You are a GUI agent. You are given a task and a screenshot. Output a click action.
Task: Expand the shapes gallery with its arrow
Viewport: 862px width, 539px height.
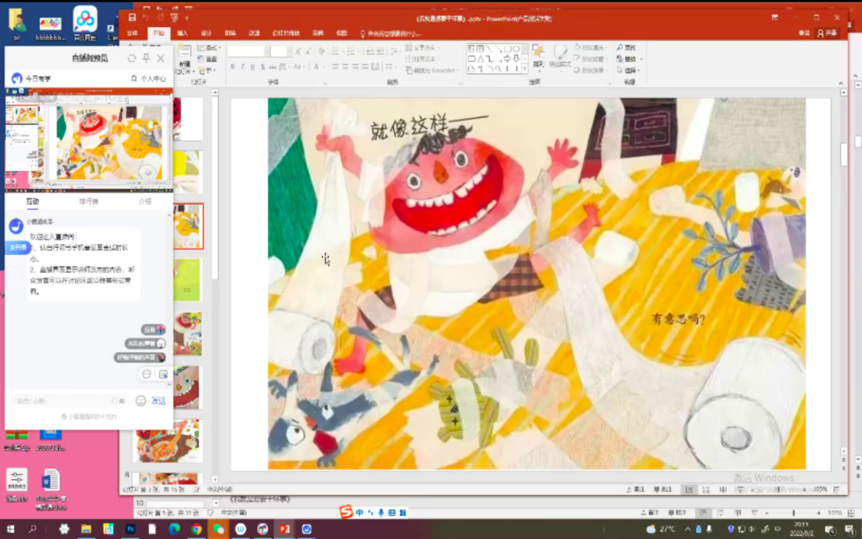tap(524, 68)
